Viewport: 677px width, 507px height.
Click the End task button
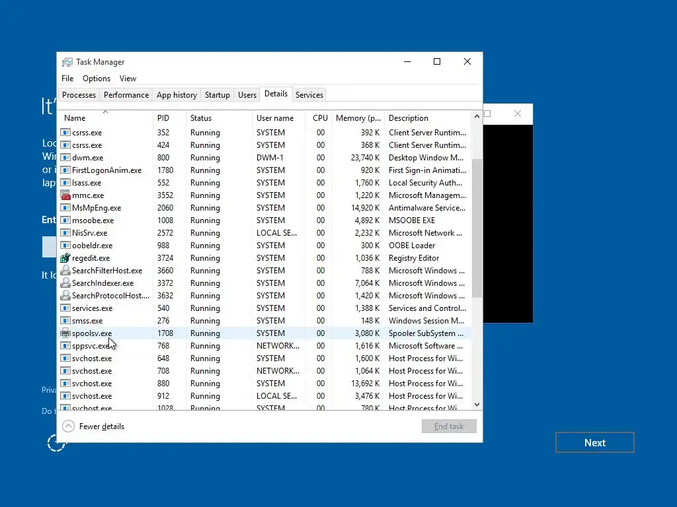click(x=449, y=426)
